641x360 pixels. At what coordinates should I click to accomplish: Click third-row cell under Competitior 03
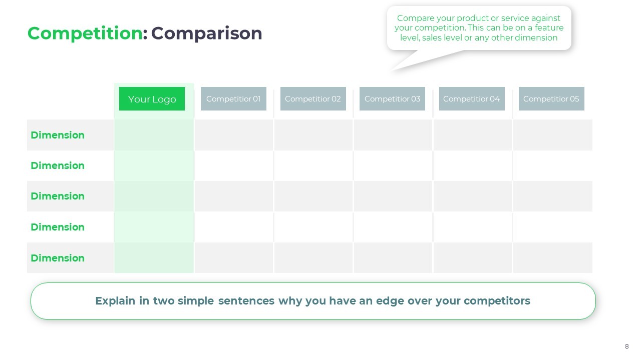pyautogui.click(x=393, y=196)
